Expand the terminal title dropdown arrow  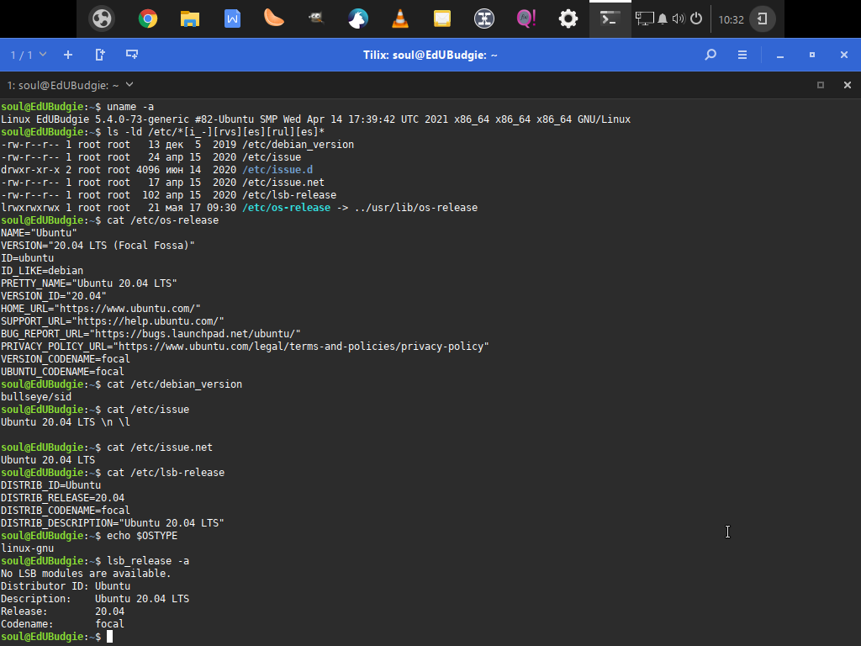(129, 85)
